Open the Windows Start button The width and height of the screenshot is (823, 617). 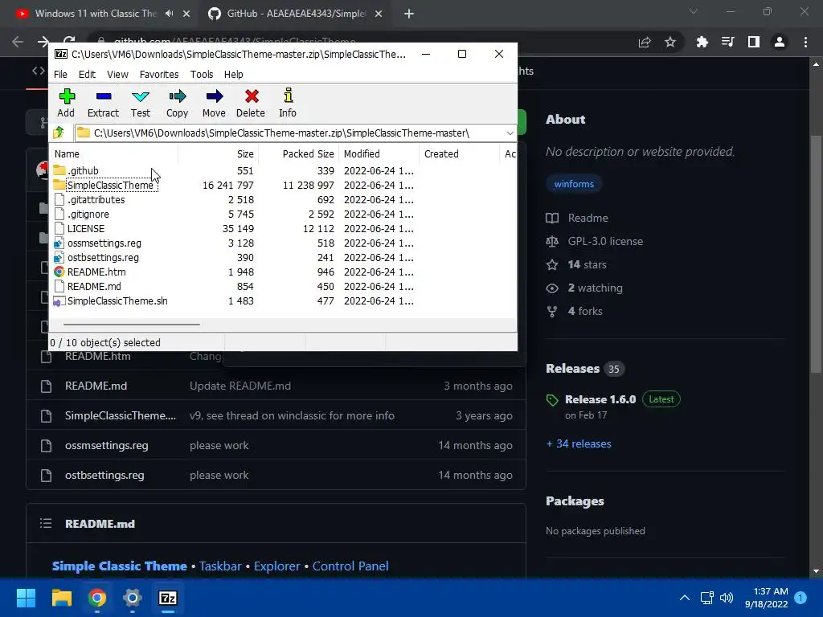click(26, 598)
